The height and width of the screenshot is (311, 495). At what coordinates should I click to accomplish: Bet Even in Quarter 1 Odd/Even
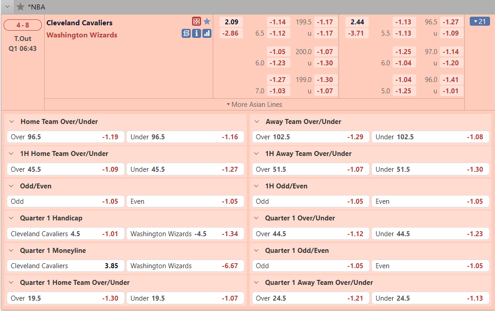pos(430,266)
